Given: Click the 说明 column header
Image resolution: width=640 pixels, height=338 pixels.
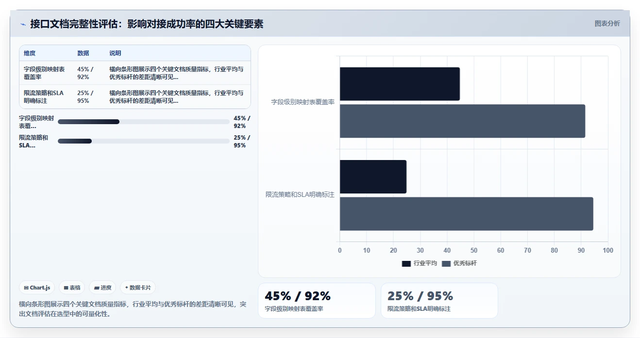Looking at the screenshot, I should pyautogui.click(x=115, y=53).
